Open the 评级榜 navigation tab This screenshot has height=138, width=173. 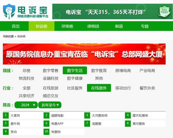point(67,26)
